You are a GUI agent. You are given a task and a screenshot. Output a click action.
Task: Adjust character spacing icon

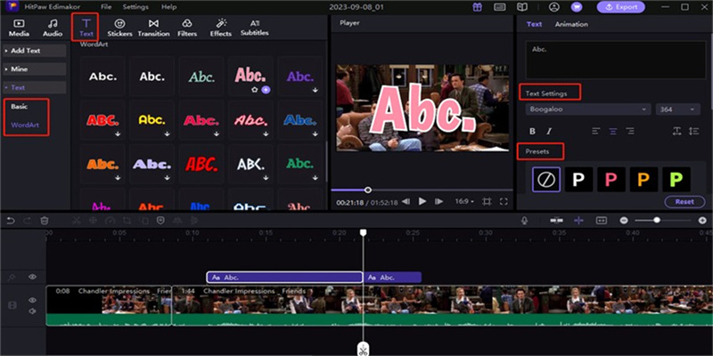point(676,131)
